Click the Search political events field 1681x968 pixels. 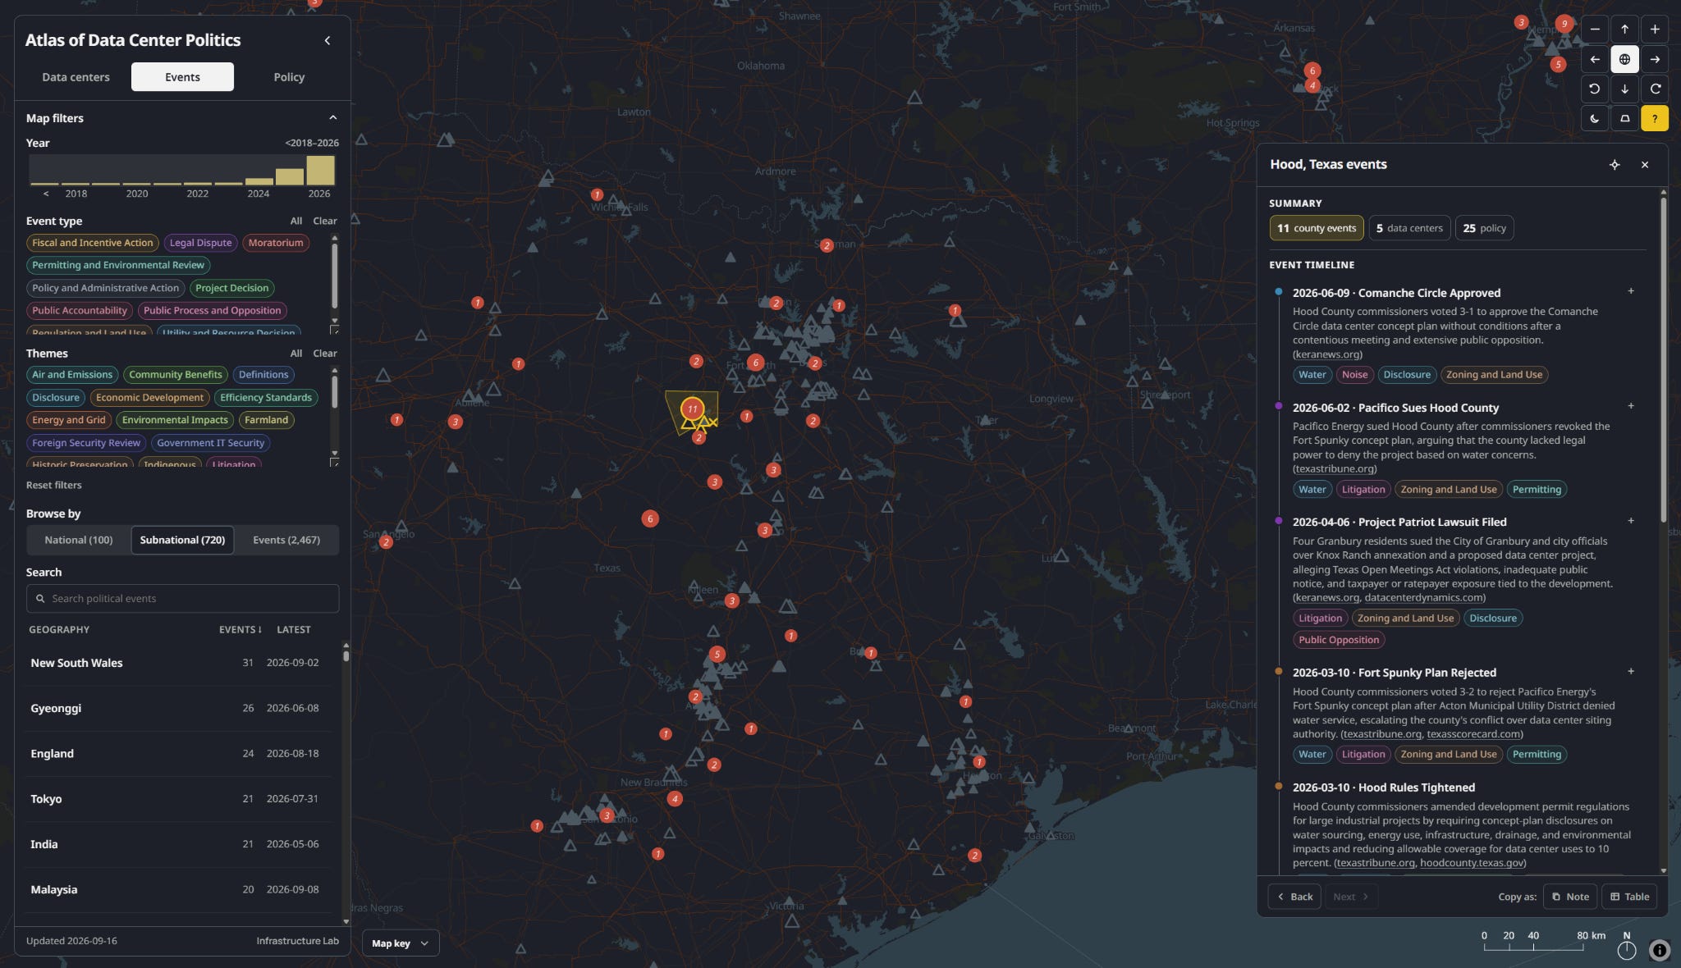[182, 599]
